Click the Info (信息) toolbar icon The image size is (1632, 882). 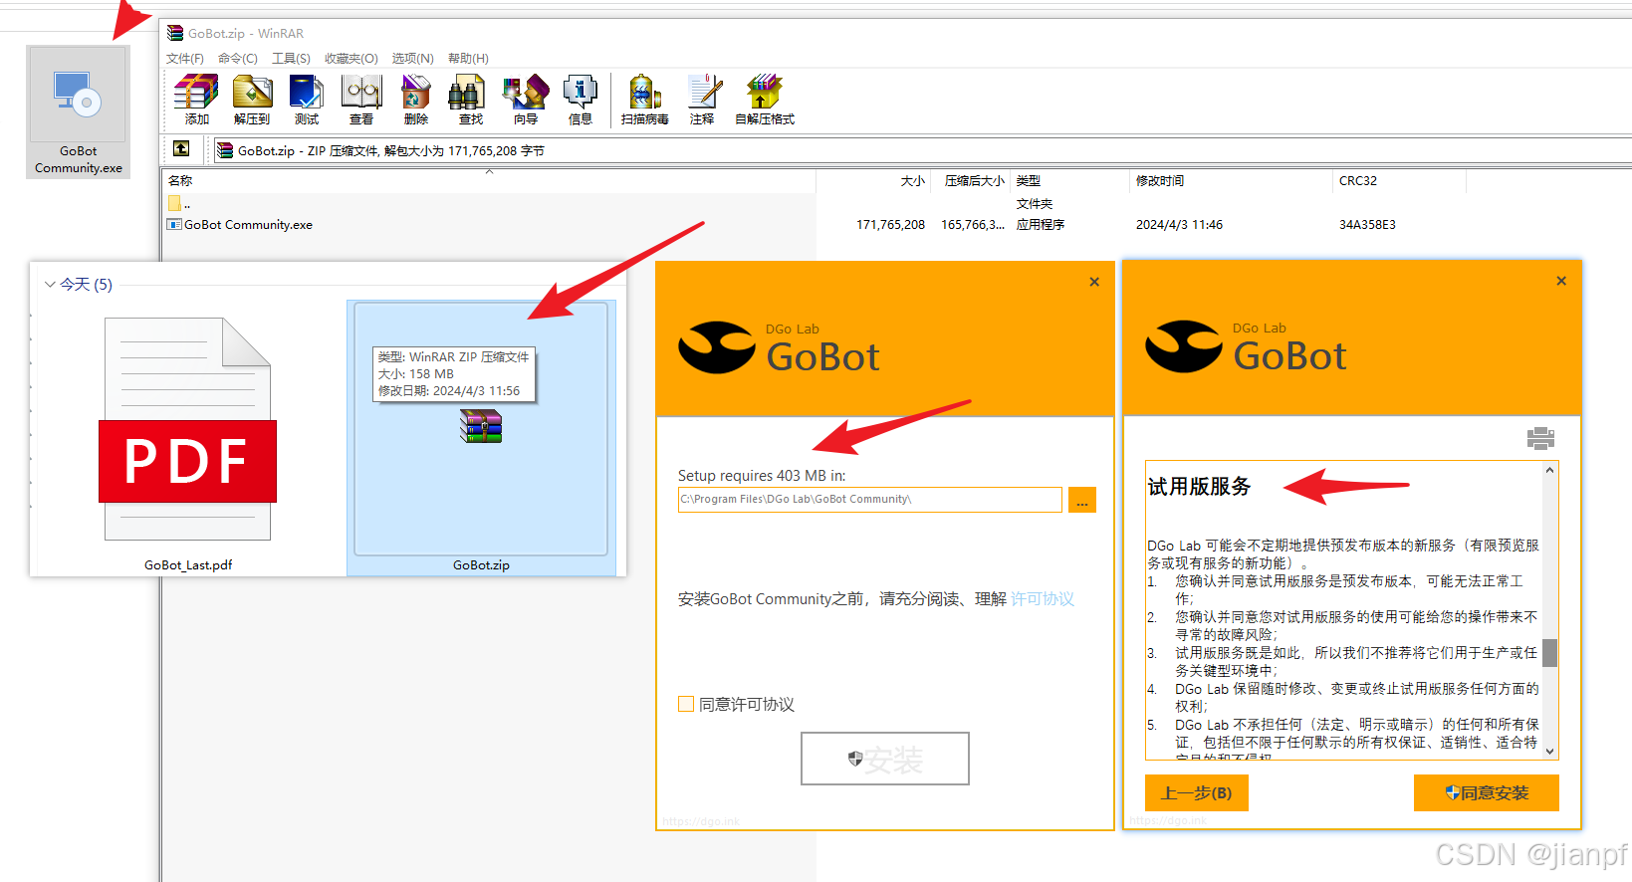[x=581, y=100]
